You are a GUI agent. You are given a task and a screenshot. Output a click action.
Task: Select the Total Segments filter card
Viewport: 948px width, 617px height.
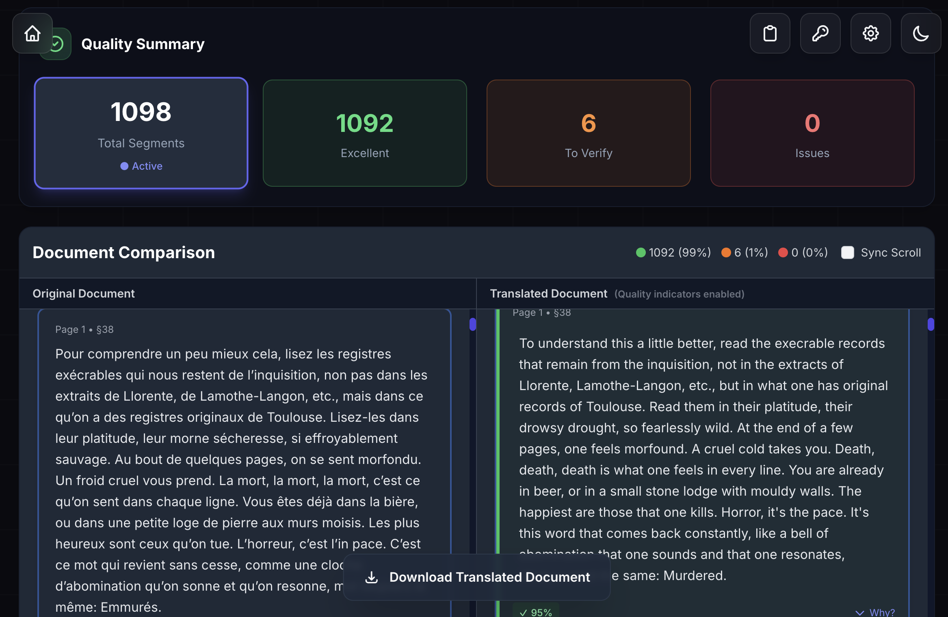[x=141, y=133]
